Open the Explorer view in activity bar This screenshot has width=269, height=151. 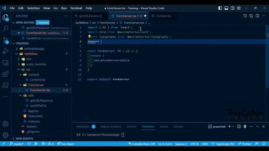[5, 17]
